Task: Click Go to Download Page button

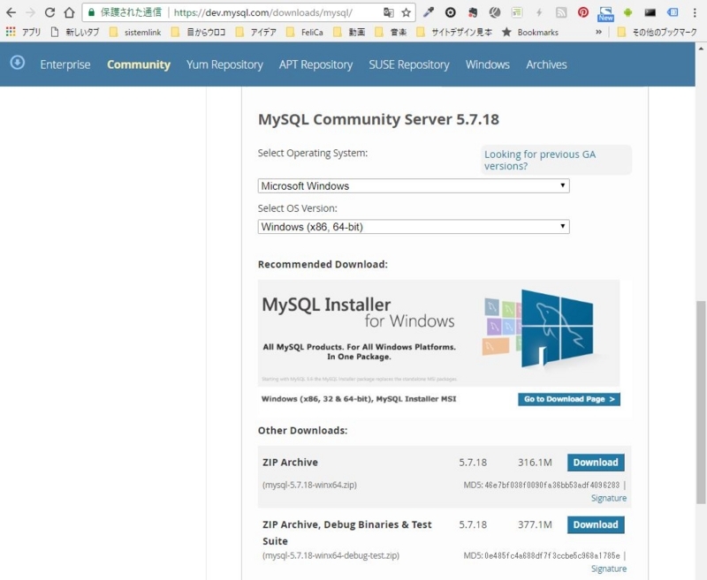Action: (x=569, y=399)
